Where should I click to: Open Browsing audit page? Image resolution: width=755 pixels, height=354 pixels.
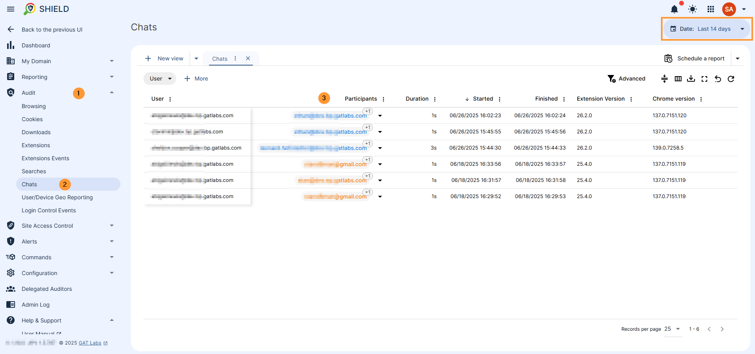pos(34,106)
